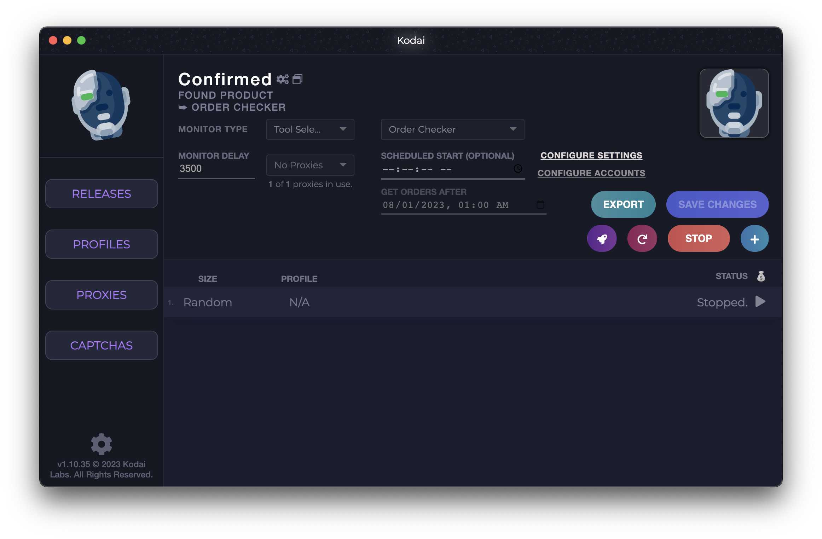Click the duplicate windows icon beside Confirmed
Viewport: 822px width, 539px height.
tap(297, 79)
